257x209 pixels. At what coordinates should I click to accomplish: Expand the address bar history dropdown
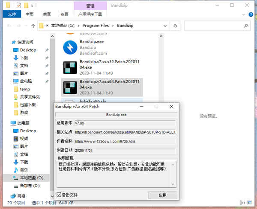coord(165,26)
